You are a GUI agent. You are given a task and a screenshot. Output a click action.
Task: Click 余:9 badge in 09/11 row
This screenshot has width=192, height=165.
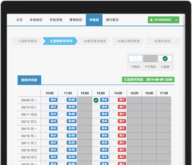tap(104, 114)
